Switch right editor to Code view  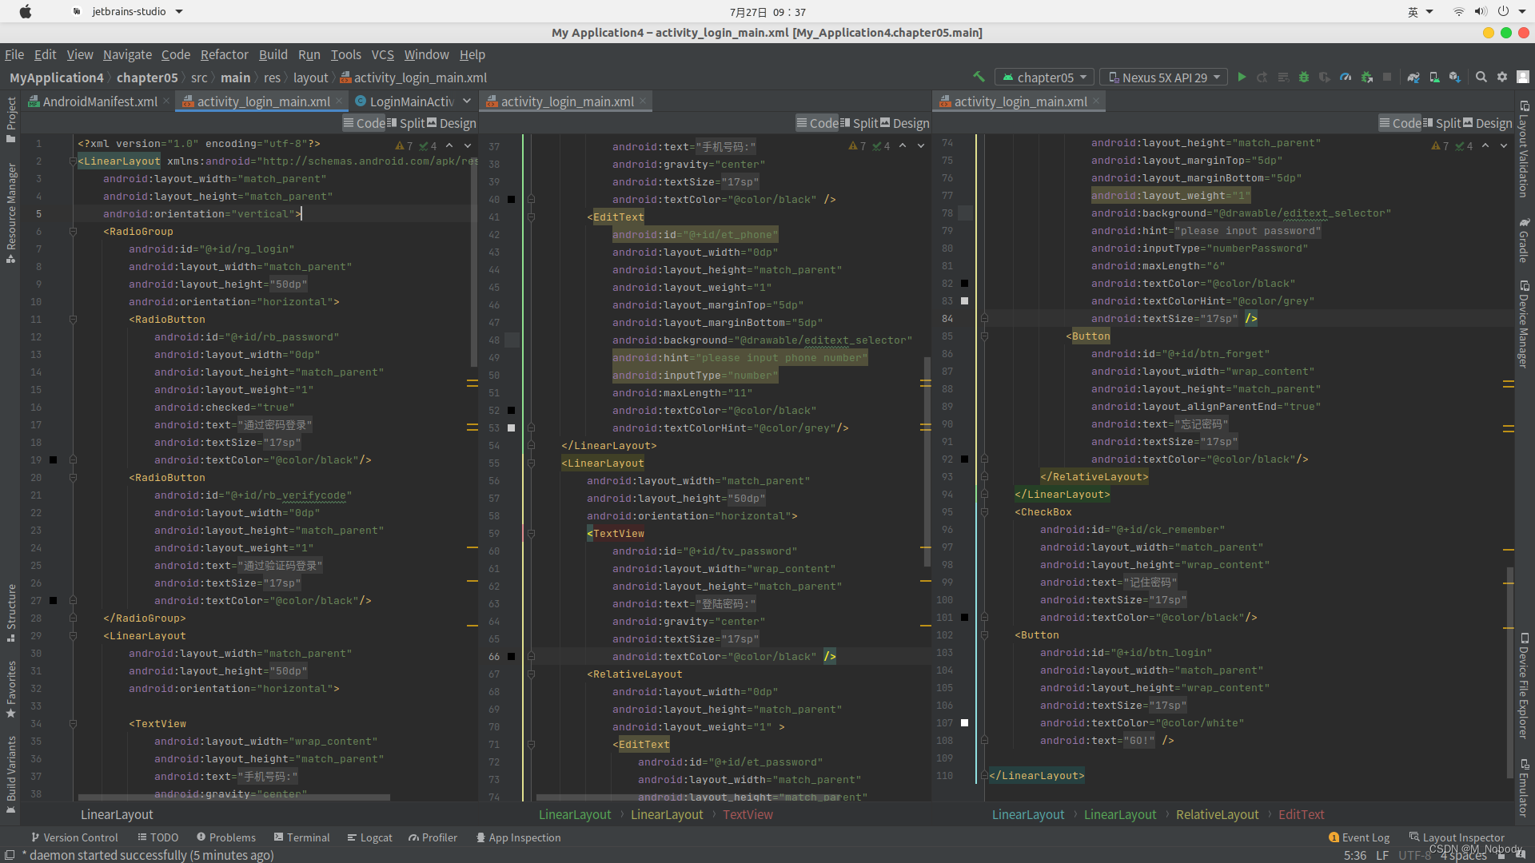pos(1400,123)
